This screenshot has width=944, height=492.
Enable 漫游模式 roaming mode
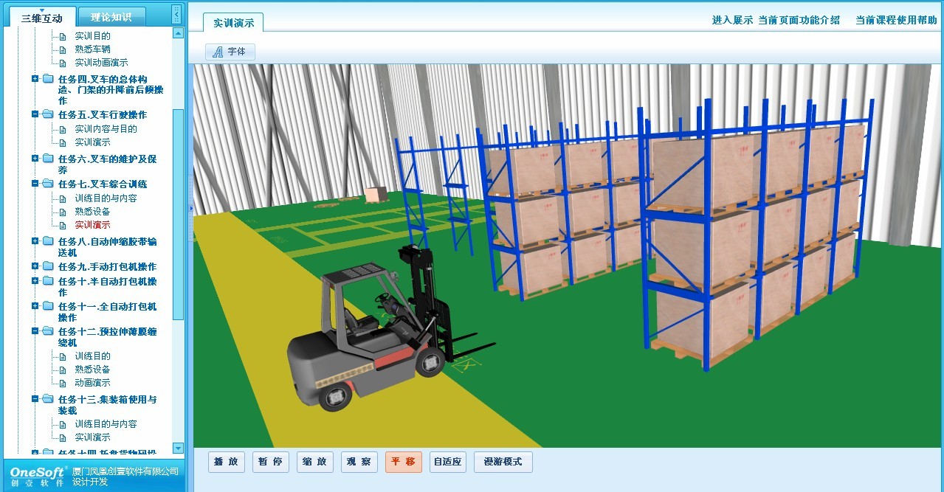pos(503,462)
